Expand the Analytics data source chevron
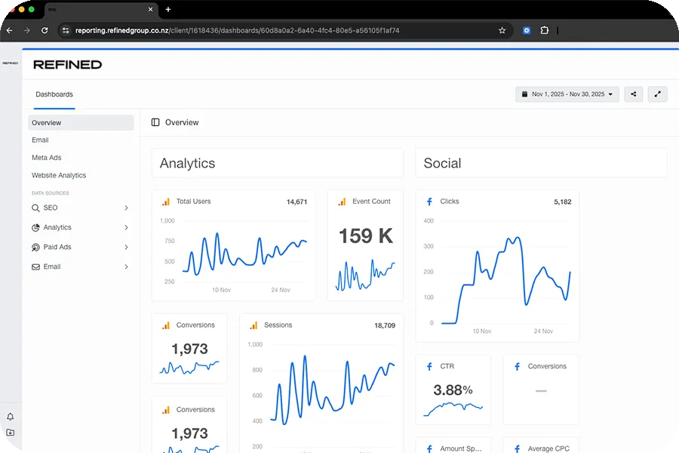Image resolution: width=679 pixels, height=453 pixels. [x=126, y=227]
